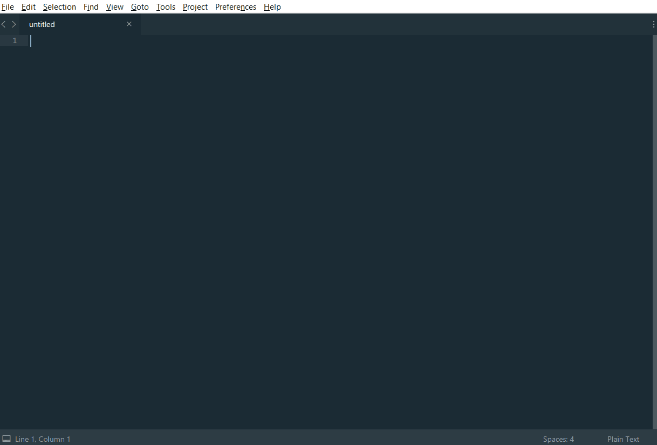Open the Goto menu
The image size is (657, 445).
pyautogui.click(x=140, y=7)
